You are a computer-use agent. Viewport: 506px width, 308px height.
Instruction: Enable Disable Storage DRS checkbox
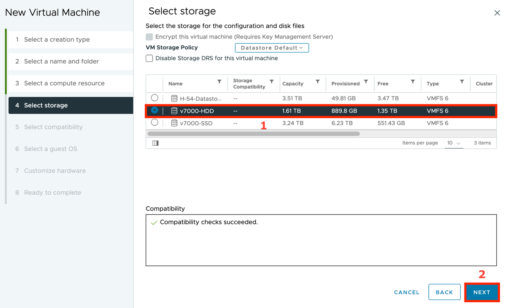coord(150,58)
